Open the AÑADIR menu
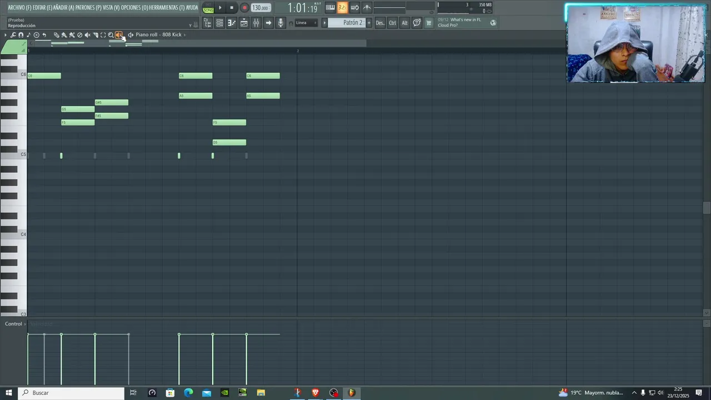The image size is (711, 400). click(64, 7)
